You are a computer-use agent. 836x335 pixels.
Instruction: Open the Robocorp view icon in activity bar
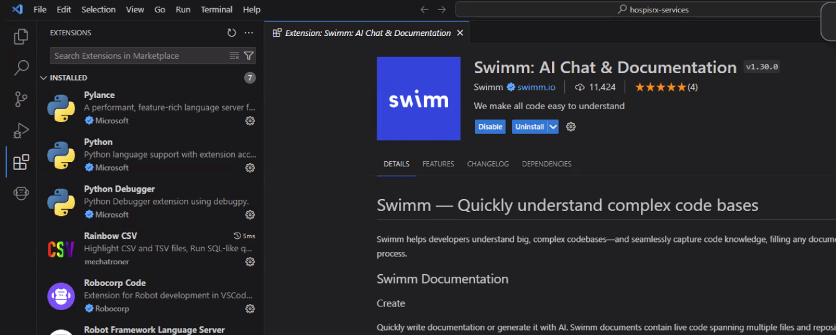coord(21,194)
